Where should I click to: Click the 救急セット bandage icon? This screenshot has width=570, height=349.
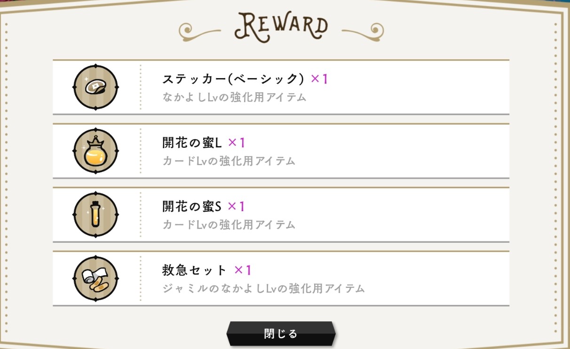(96, 278)
